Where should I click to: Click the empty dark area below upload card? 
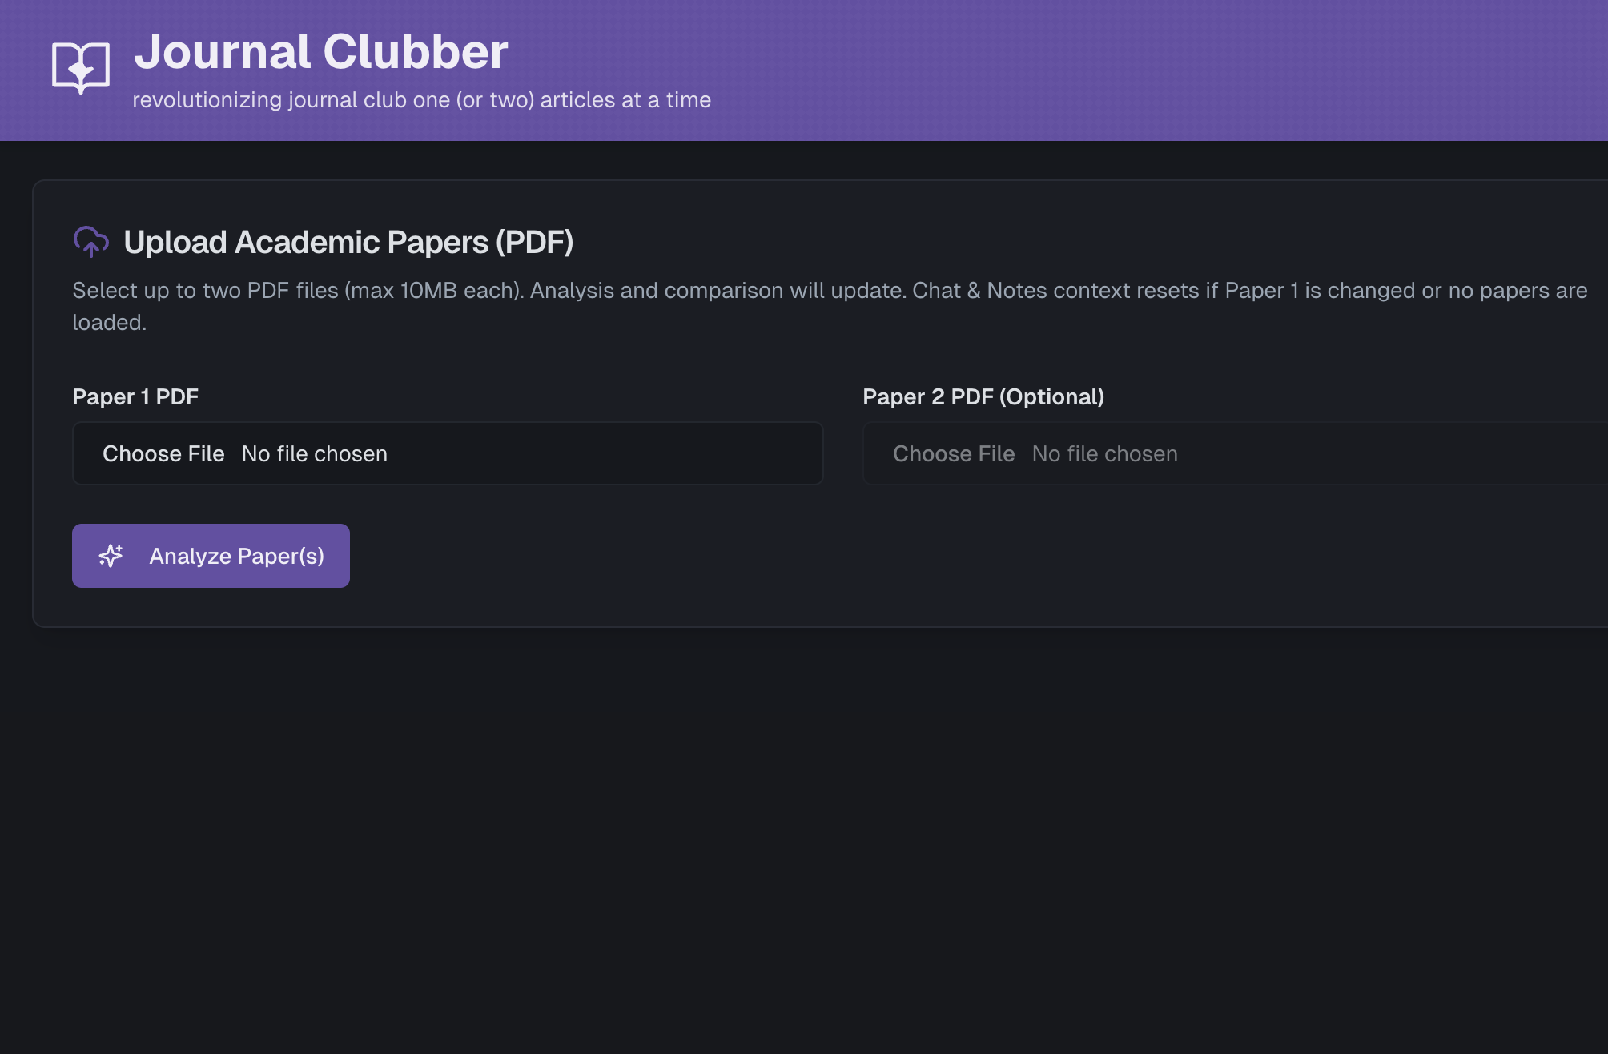[804, 841]
